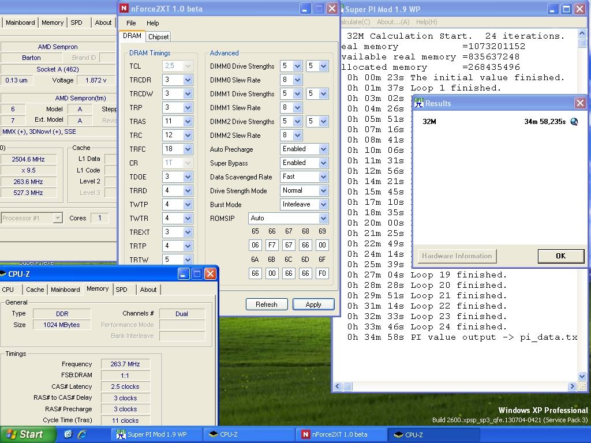Click the 34m 58.235s result time
Viewport: 591px width, 443px height.
point(545,122)
